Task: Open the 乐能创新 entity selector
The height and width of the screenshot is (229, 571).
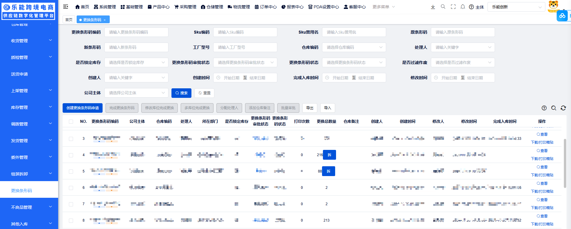Action: click(x=516, y=7)
